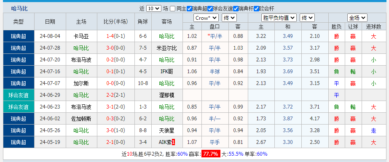Click home odds 3.22 on 卡马亚 row
389x162 pixels.
[x=261, y=36]
